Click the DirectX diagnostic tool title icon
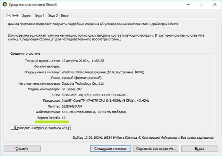 pos(5,4)
